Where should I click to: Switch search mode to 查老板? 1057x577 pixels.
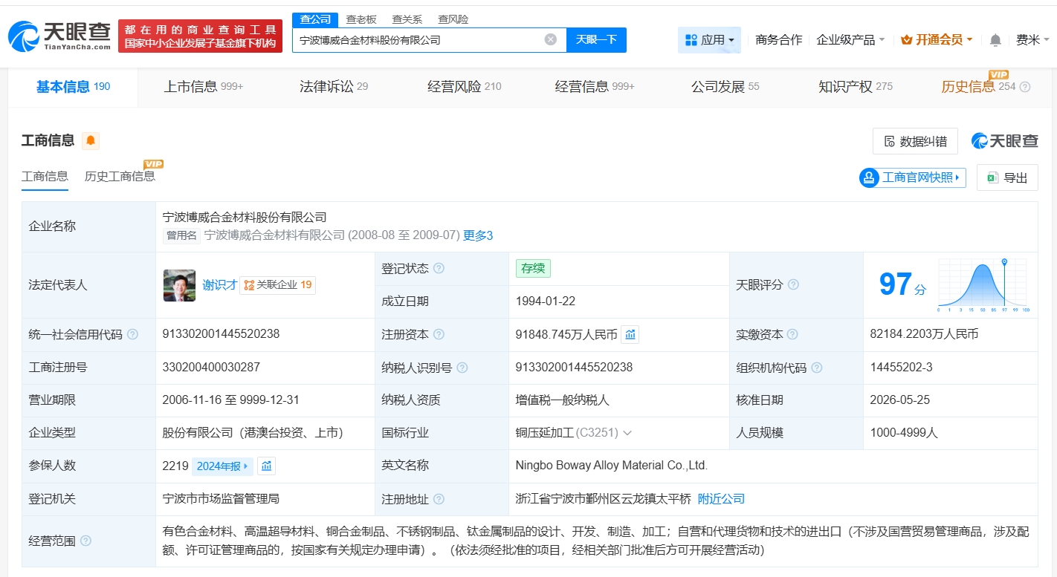point(361,19)
